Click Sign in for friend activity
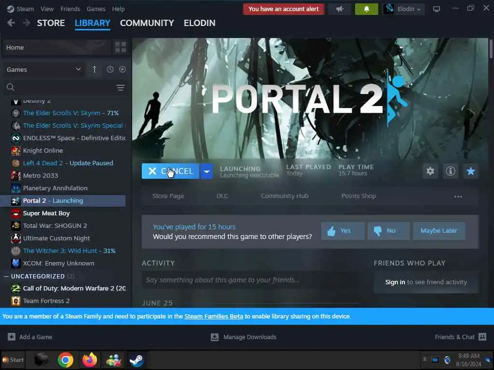The image size is (494, 370). click(x=395, y=282)
